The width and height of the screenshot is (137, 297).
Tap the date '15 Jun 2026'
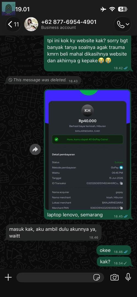[116, 178]
